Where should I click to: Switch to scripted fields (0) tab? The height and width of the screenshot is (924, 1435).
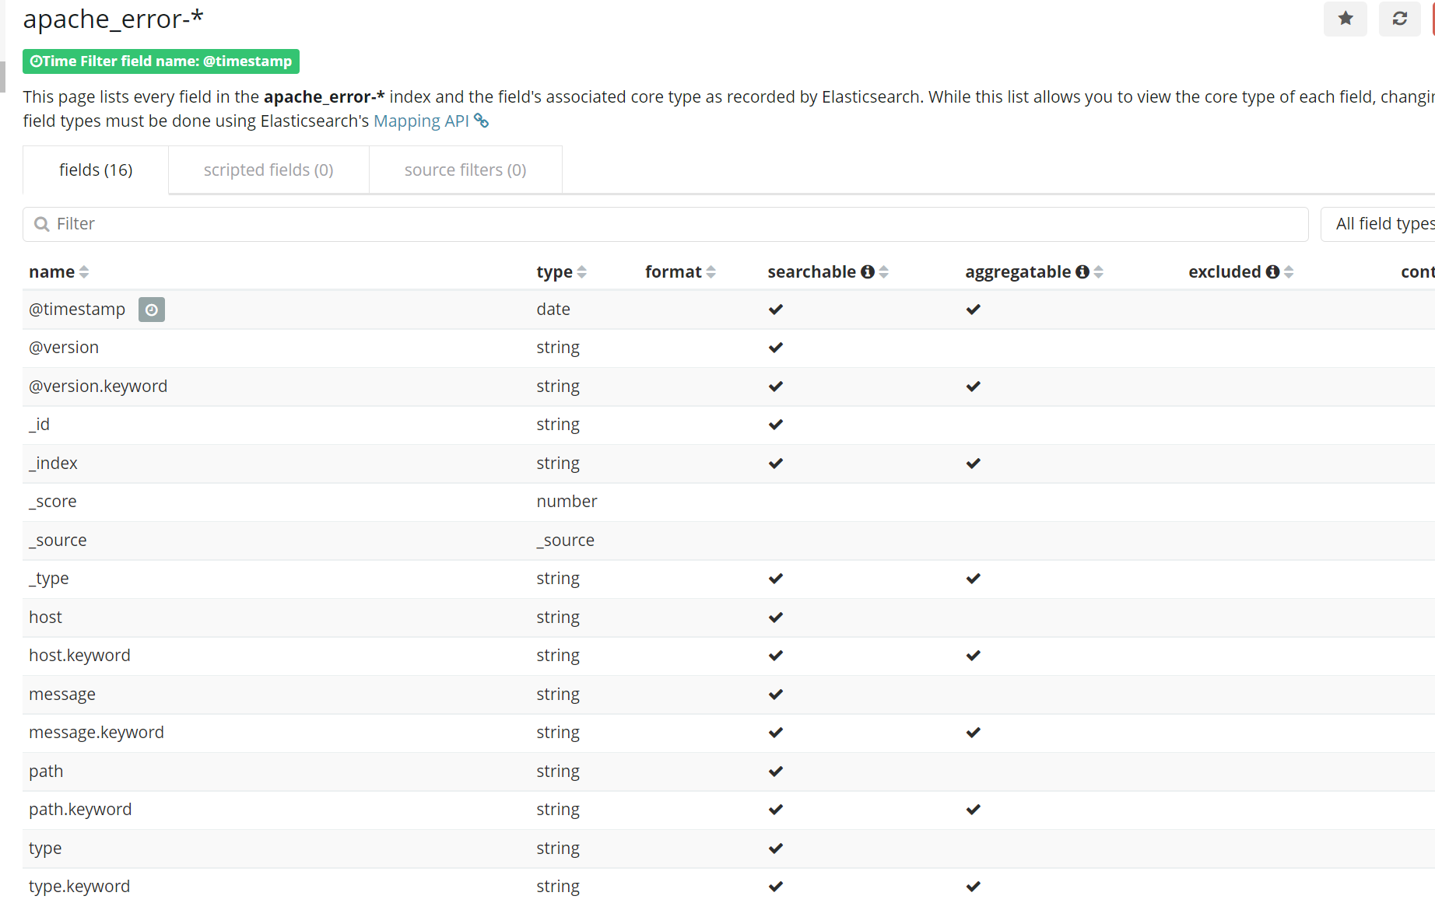(268, 170)
